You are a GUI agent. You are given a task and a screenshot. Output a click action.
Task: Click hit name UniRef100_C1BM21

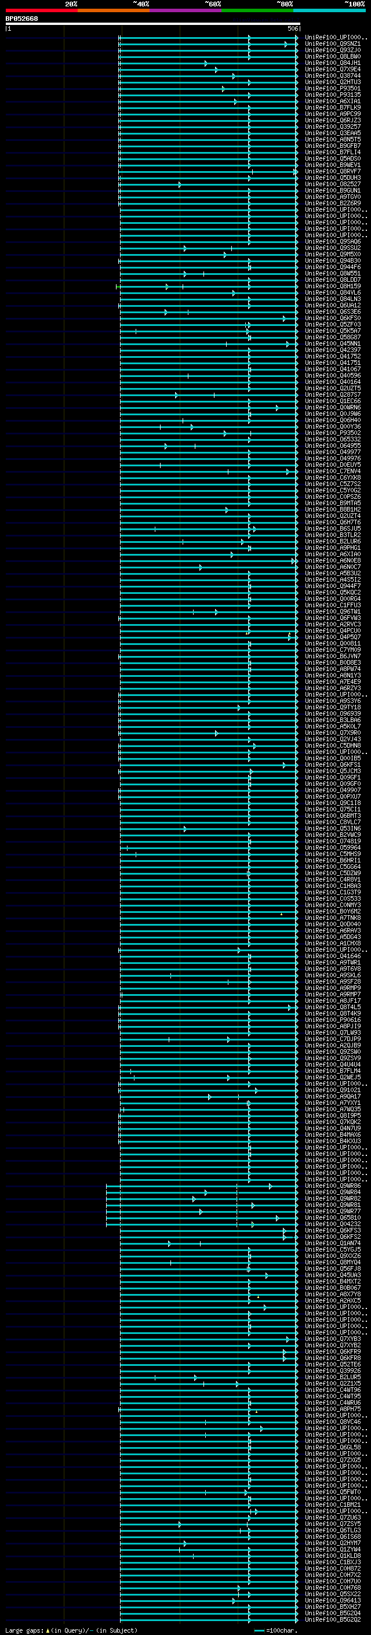click(333, 1505)
